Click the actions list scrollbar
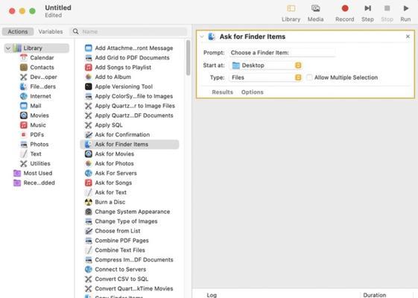 pyautogui.click(x=189, y=57)
